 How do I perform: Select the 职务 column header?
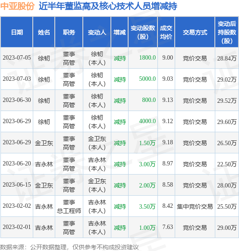click(x=69, y=32)
